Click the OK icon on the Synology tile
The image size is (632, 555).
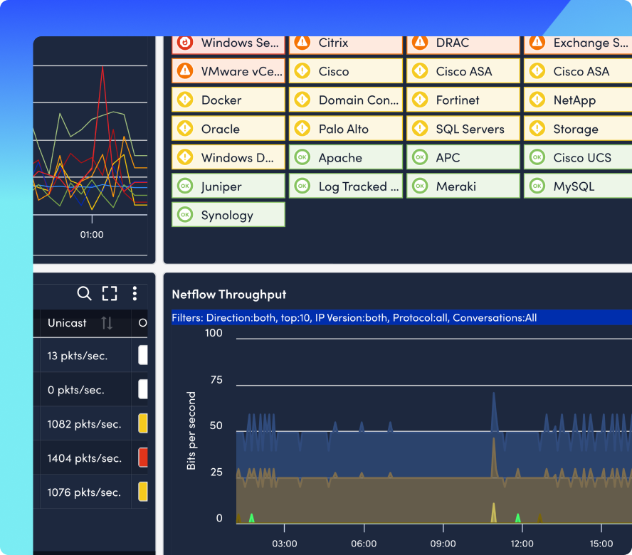pyautogui.click(x=185, y=214)
